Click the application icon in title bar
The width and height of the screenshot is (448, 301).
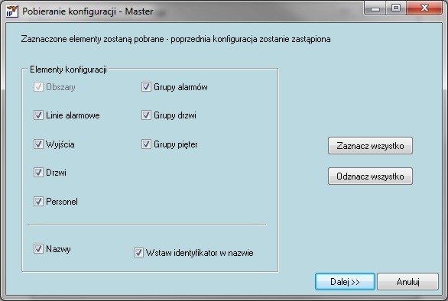11,11
